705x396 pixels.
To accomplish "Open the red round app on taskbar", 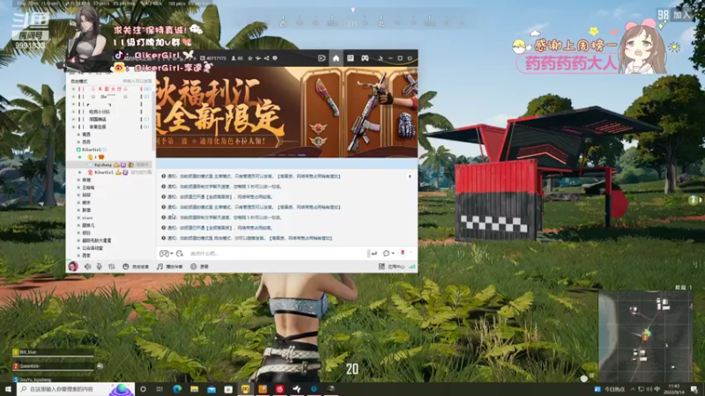I will click(279, 389).
